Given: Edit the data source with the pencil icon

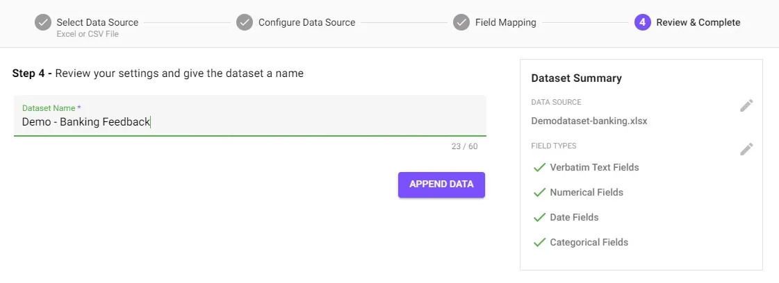Looking at the screenshot, I should [746, 105].
